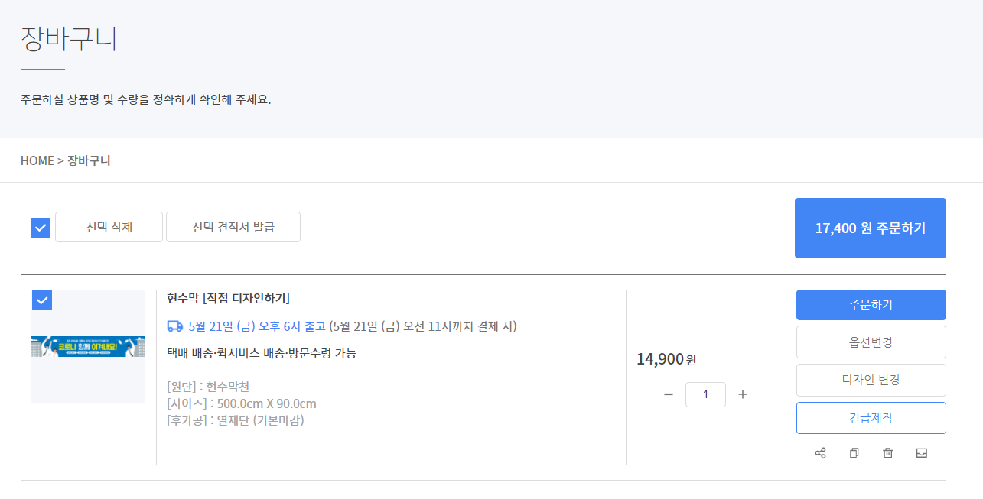Click the item's blue 주문하기 button
The width and height of the screenshot is (983, 499).
coord(871,305)
